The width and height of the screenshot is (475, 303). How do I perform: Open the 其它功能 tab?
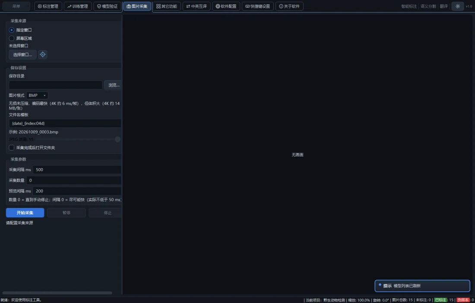point(167,6)
